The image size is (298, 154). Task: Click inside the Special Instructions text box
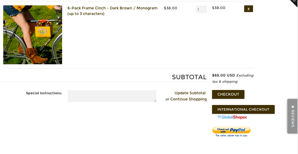[x=112, y=96]
